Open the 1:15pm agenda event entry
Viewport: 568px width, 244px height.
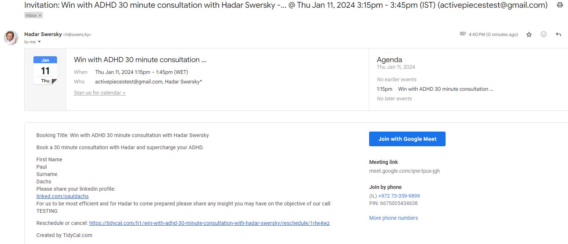pyautogui.click(x=435, y=89)
